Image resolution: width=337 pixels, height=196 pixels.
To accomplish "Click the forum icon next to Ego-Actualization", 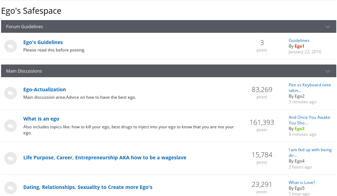I will (11, 93).
